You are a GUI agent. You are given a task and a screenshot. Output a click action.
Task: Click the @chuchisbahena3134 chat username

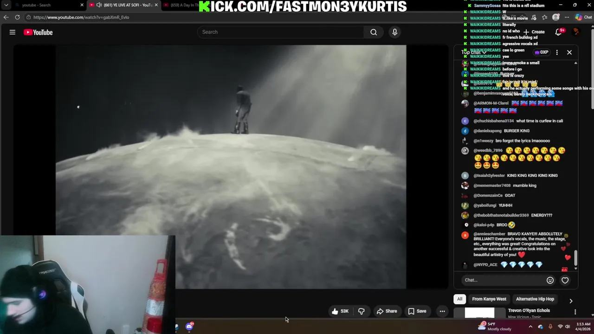tap(493, 121)
